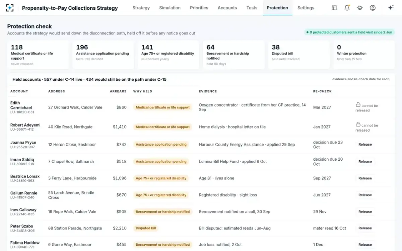The image size is (402, 251).
Task: Open the Age 75+ or registered disability card
Action: tap(168, 55)
